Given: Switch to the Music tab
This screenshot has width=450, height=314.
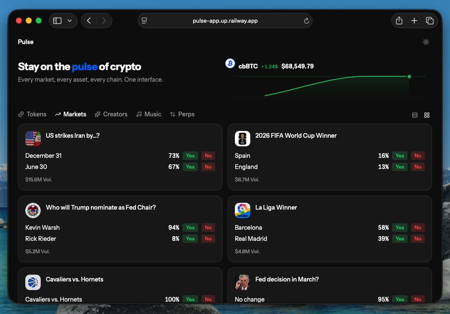Looking at the screenshot, I should pyautogui.click(x=149, y=114).
